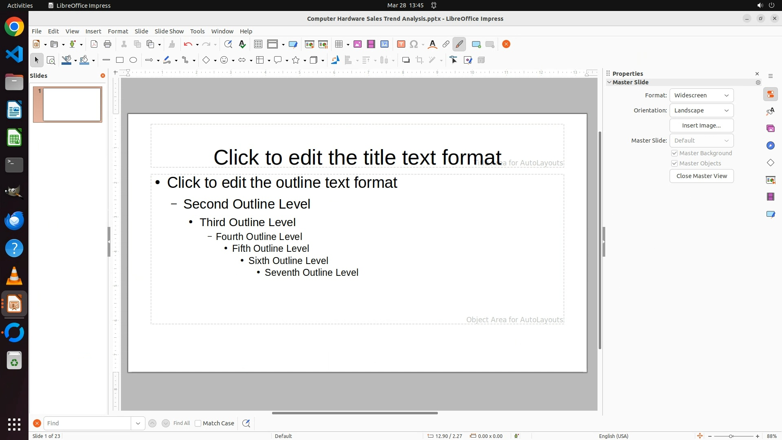Click the Insert Table icon
This screenshot has width=782, height=440.
338,44
